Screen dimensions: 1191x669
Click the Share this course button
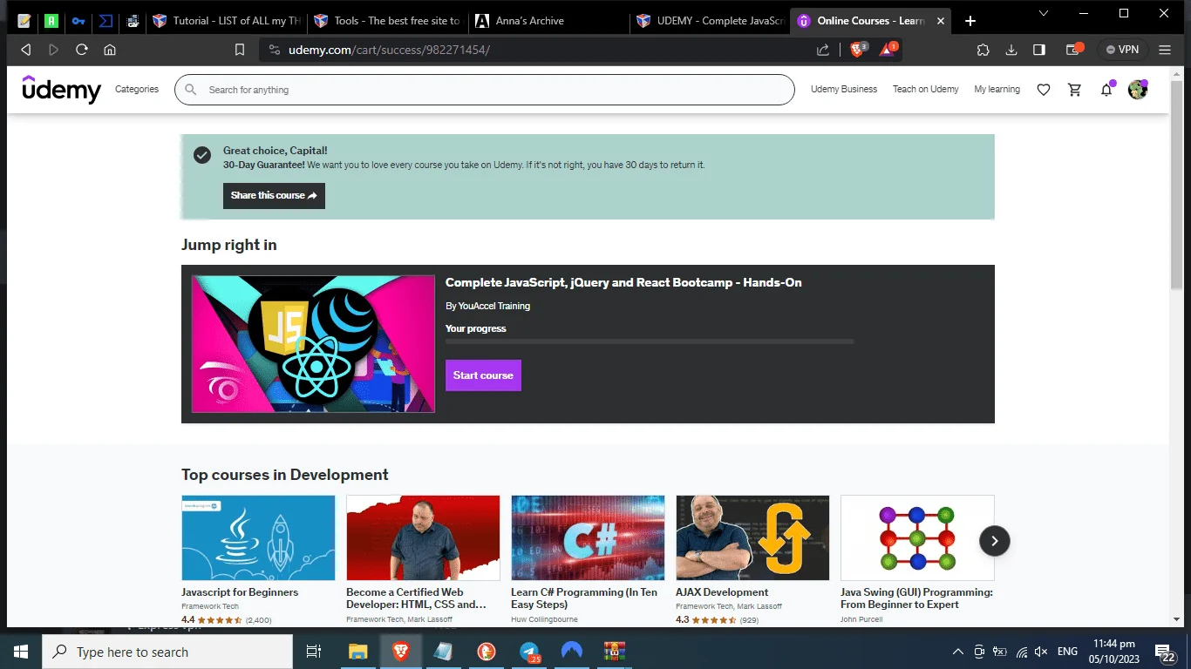tap(274, 195)
